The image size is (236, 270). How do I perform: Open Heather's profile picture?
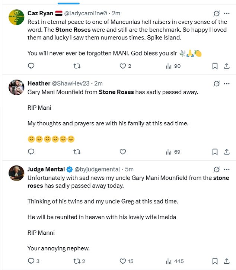[17, 87]
